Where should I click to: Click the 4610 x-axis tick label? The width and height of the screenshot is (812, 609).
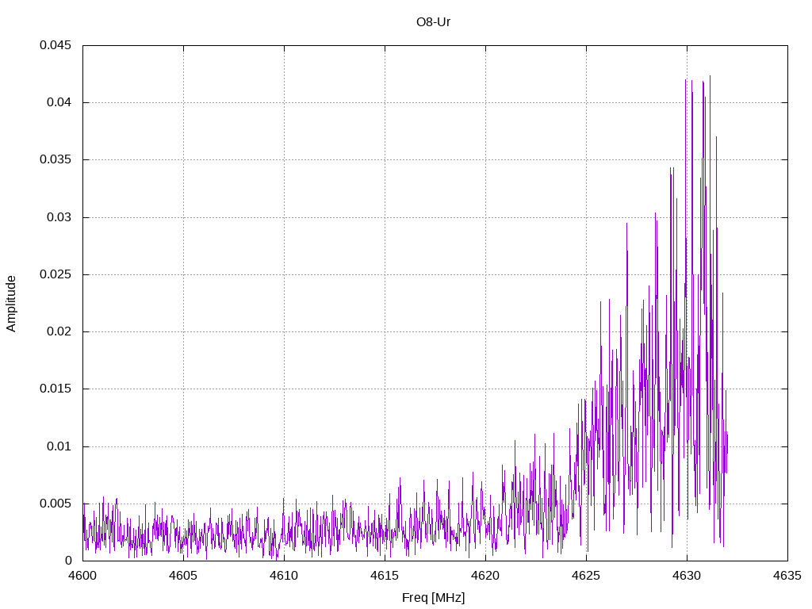point(285,576)
